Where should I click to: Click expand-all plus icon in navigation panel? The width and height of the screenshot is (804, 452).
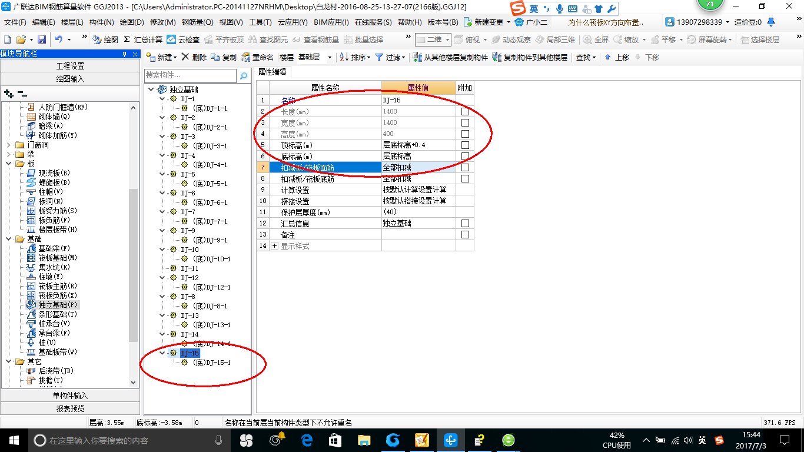[x=8, y=94]
